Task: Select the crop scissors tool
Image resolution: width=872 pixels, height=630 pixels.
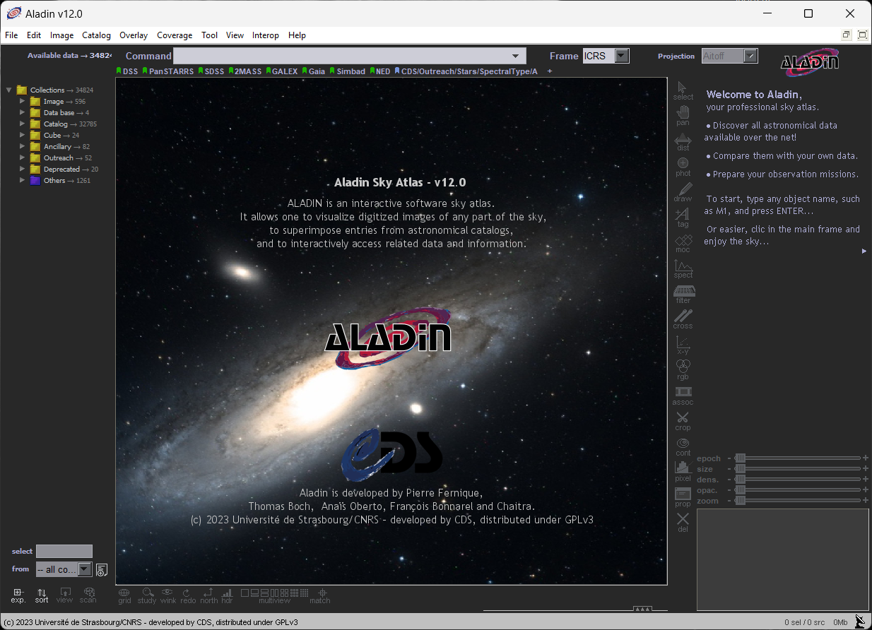Action: click(683, 421)
